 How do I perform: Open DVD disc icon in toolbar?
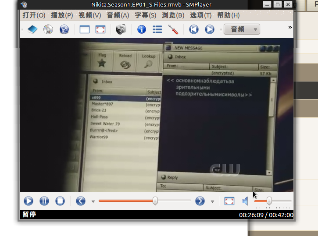pos(48,29)
